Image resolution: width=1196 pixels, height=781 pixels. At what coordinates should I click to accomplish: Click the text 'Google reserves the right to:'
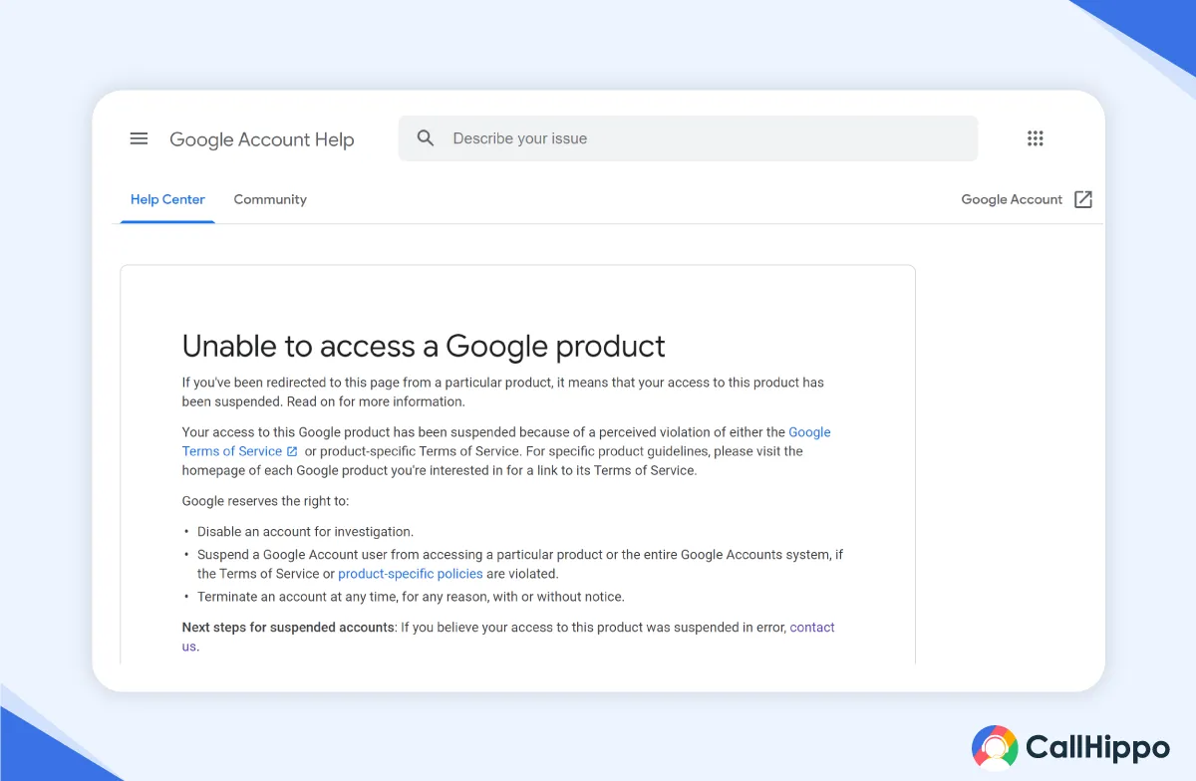[265, 501]
